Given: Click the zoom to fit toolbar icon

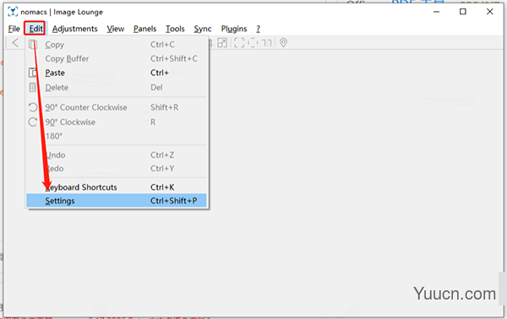Looking at the screenshot, I should tap(253, 43).
